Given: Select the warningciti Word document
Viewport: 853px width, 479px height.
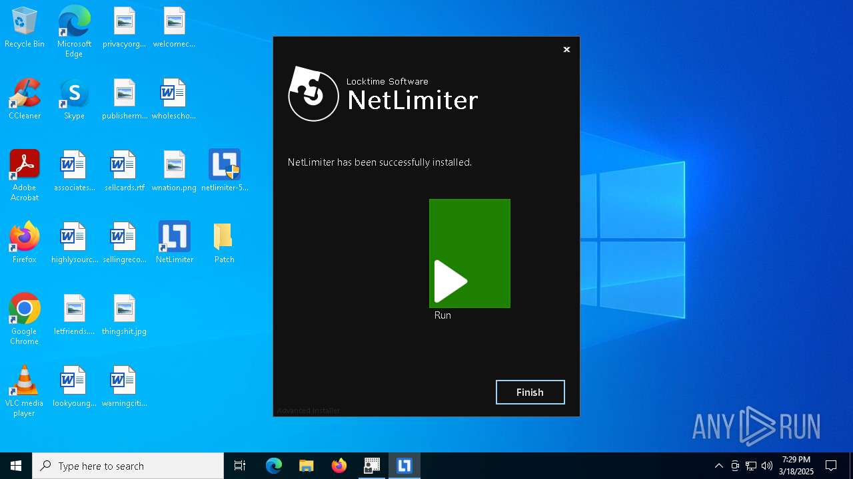Looking at the screenshot, I should click(x=124, y=387).
